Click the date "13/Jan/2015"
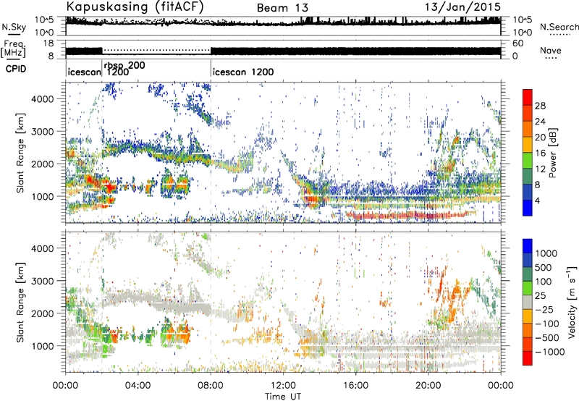 [x=463, y=7]
